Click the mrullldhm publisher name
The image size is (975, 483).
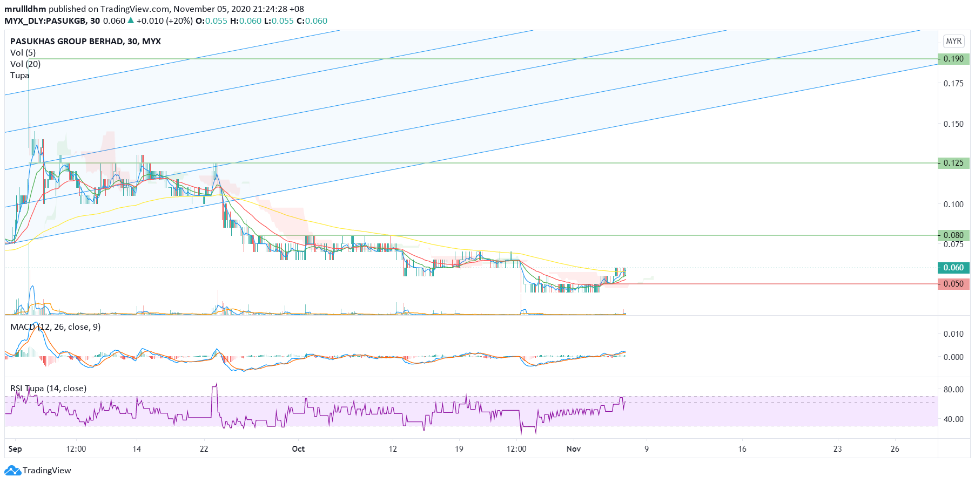click(x=25, y=9)
